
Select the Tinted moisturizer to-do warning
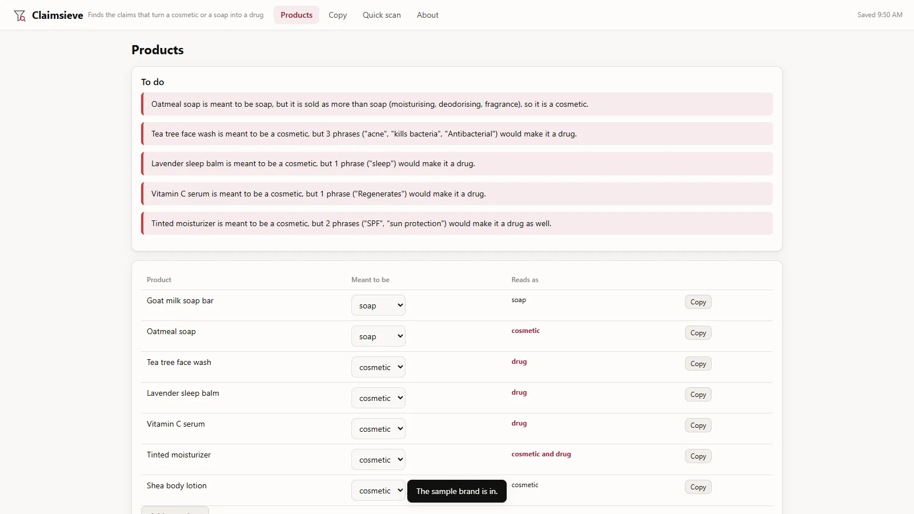(457, 223)
